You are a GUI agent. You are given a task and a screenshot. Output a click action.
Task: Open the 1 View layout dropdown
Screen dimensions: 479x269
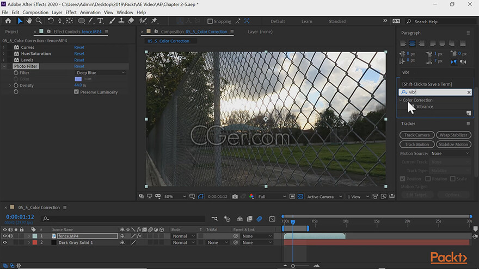358,197
